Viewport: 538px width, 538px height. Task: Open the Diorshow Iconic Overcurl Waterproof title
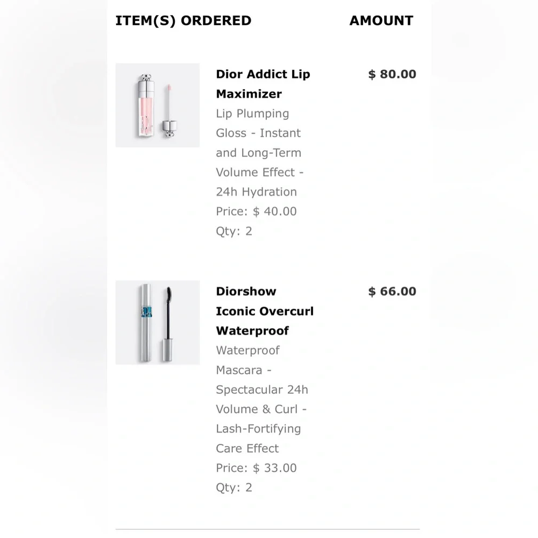click(x=264, y=311)
